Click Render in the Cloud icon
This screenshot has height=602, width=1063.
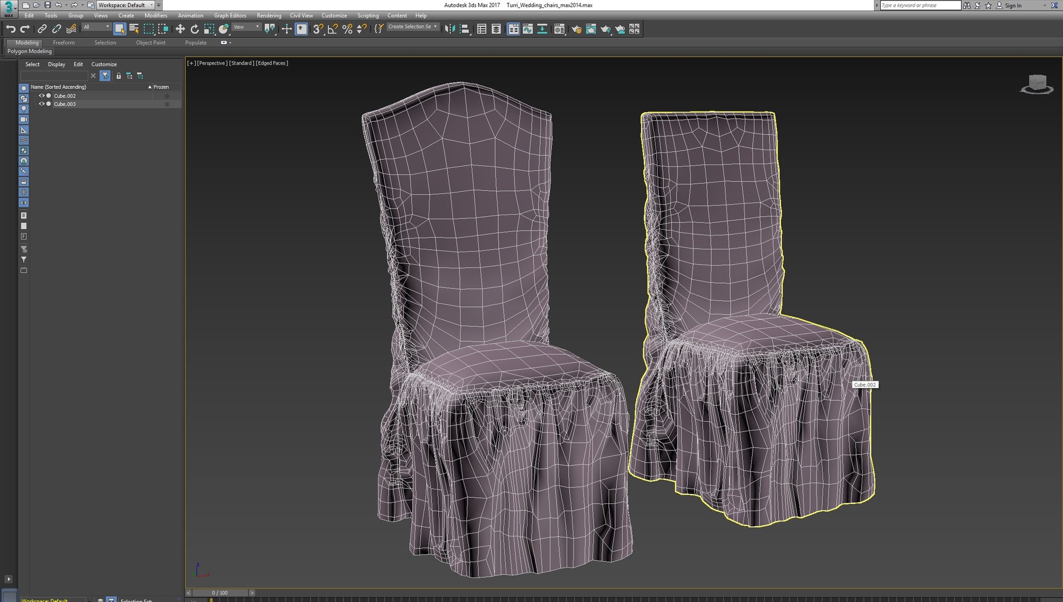620,29
